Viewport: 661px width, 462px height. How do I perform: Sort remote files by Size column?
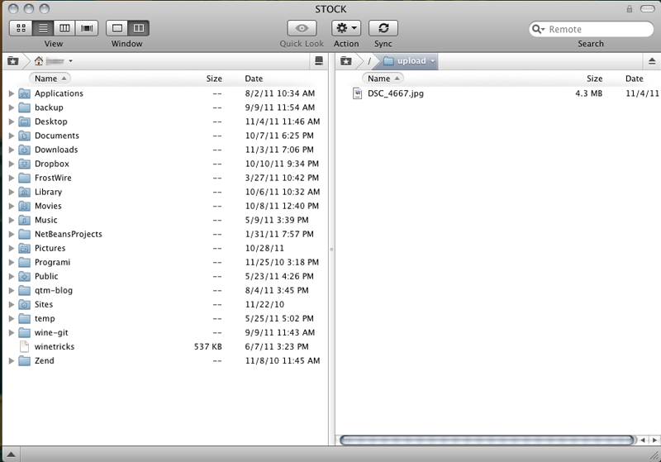pyautogui.click(x=594, y=79)
